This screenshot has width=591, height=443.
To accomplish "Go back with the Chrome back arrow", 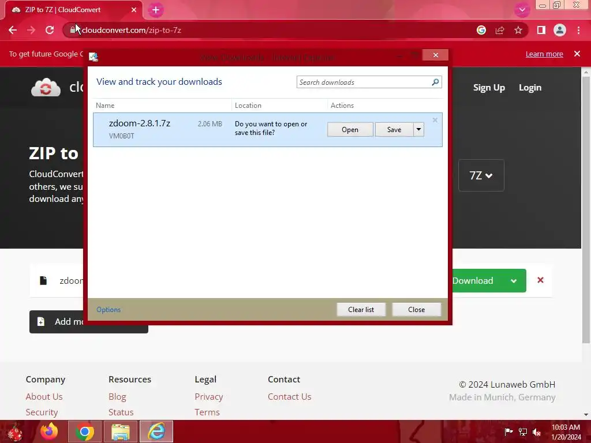I will pos(13,30).
